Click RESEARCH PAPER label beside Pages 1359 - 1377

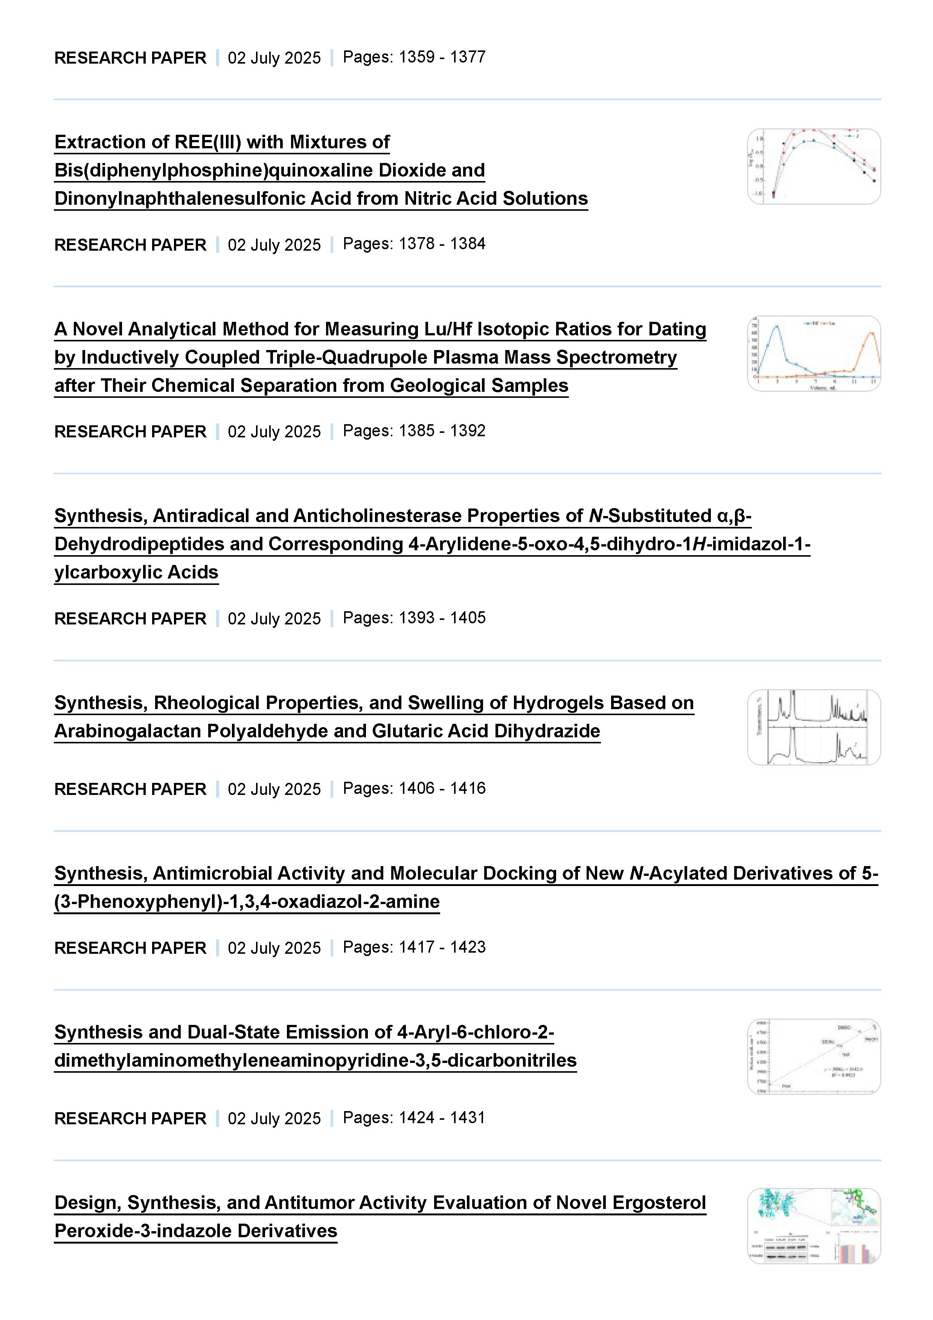pyautogui.click(x=130, y=58)
